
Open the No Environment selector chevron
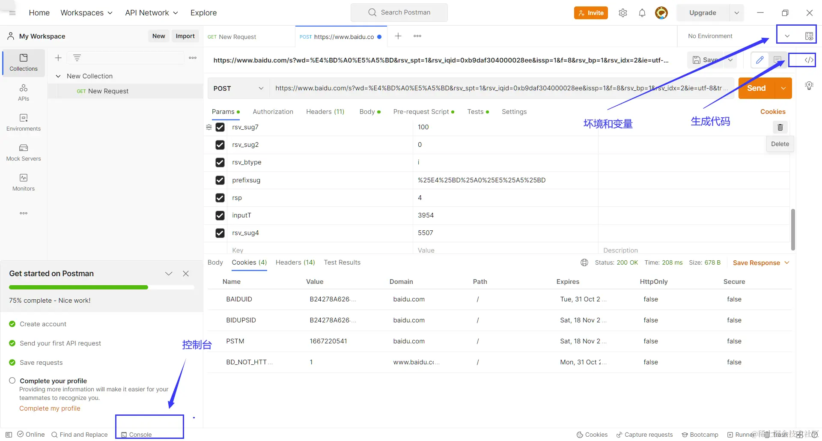tap(787, 36)
